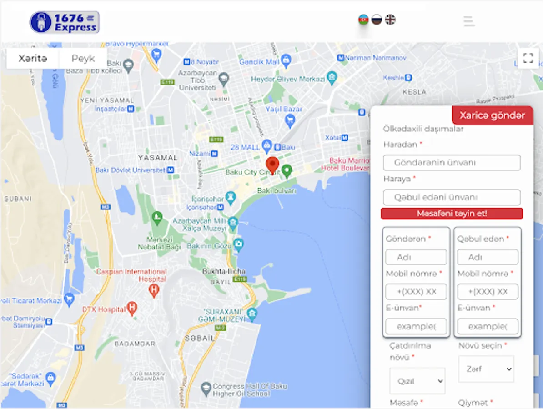Click the Keshle station icon

click(x=408, y=78)
